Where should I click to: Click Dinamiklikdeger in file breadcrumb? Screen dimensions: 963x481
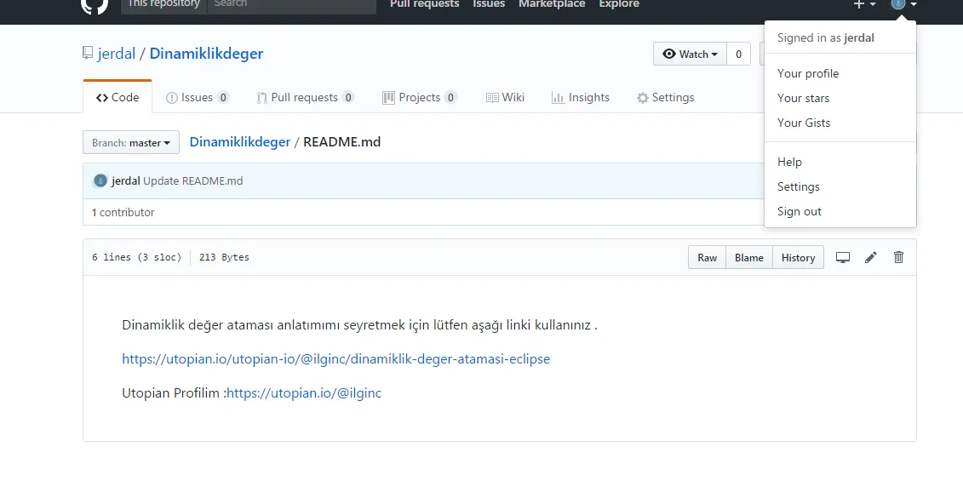(240, 142)
